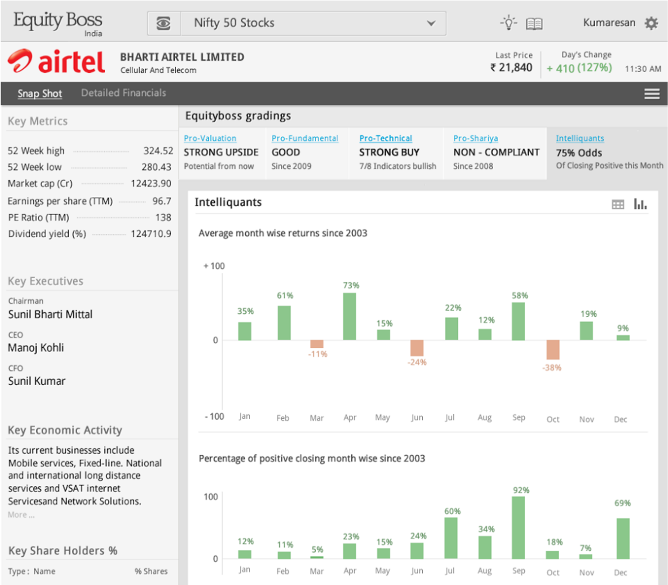The width and height of the screenshot is (668, 585).
Task: Open the lightbulb tips icon
Action: (x=509, y=22)
